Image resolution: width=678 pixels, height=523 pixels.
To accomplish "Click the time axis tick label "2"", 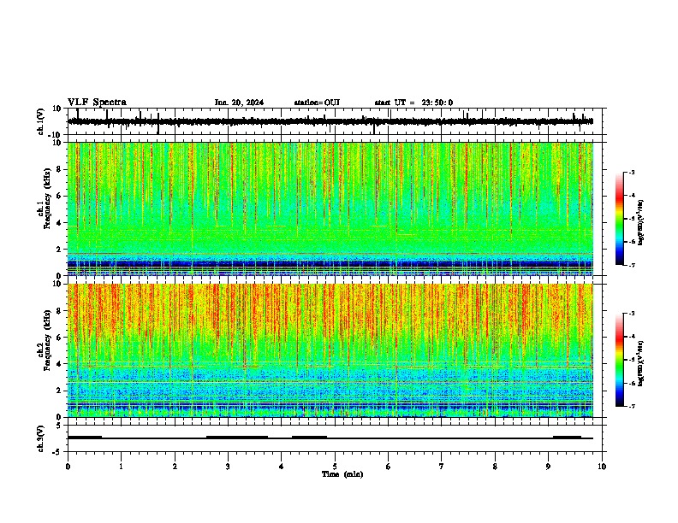I will [x=175, y=467].
